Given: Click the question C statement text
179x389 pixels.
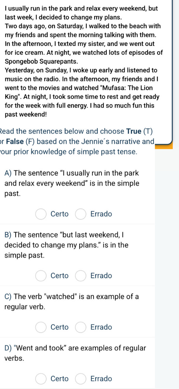Looking at the screenshot, I should coord(72,302).
